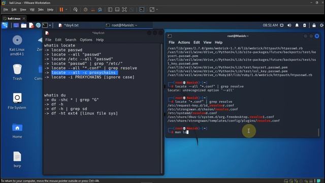Open the snapshot manager icon
Viewport: 325px width, 183px height.
point(100,10)
